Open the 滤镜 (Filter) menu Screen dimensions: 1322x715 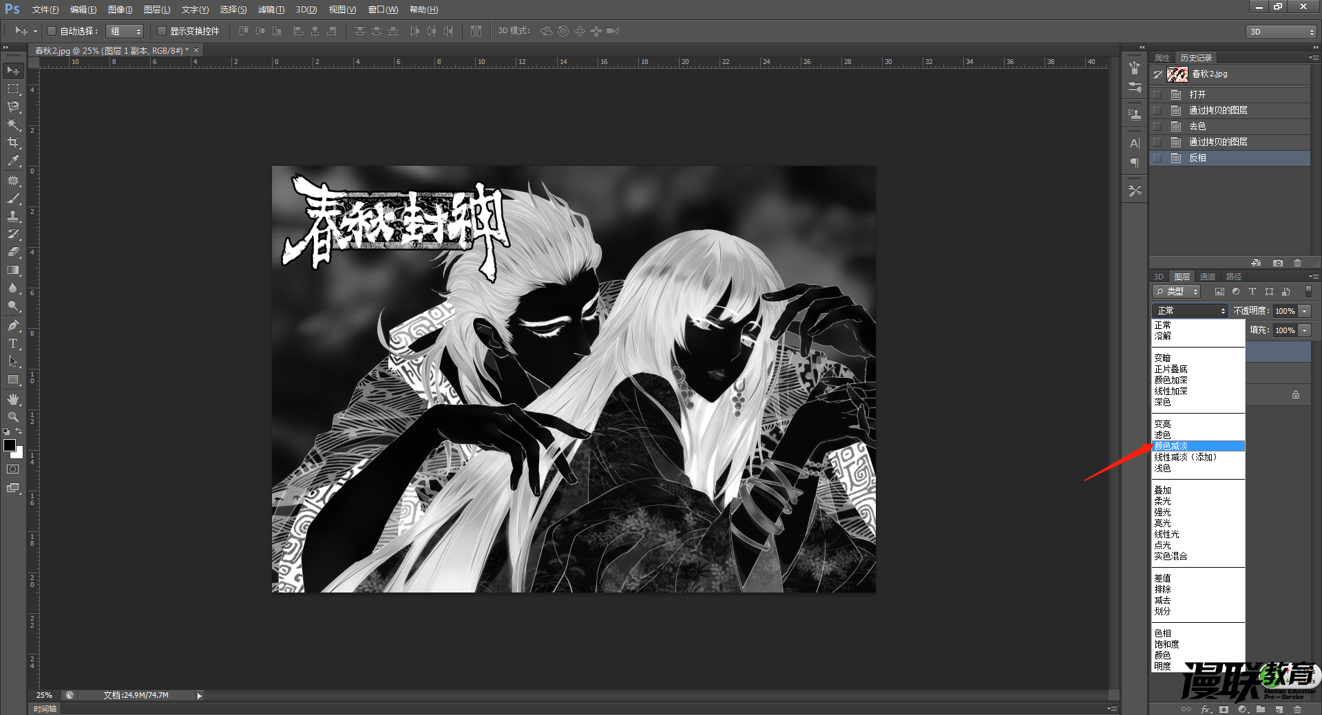271,10
